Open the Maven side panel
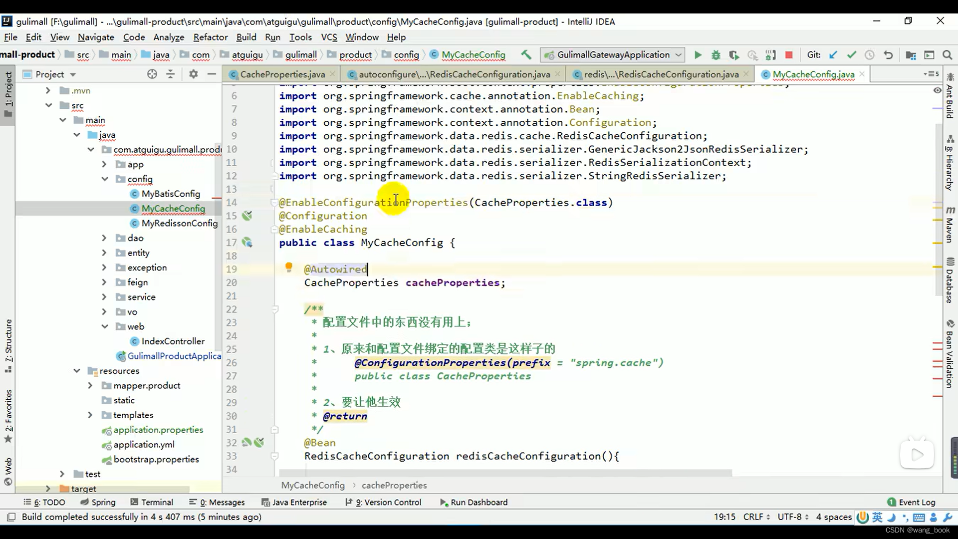The width and height of the screenshot is (958, 539). coord(950,224)
